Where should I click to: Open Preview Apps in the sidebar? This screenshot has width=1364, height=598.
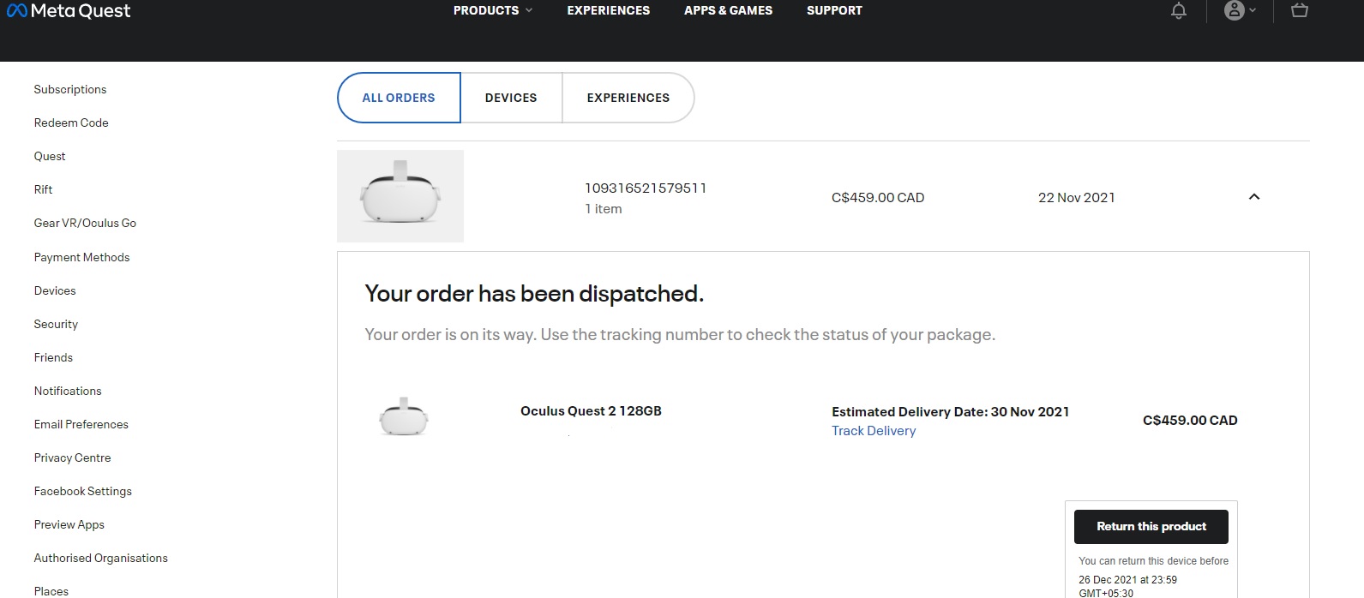click(x=69, y=524)
